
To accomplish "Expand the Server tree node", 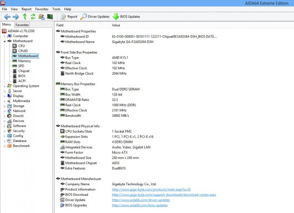I will [4, 91].
